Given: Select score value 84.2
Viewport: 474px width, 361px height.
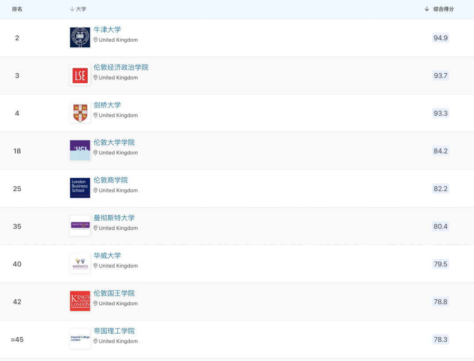Looking at the screenshot, I should (x=441, y=151).
